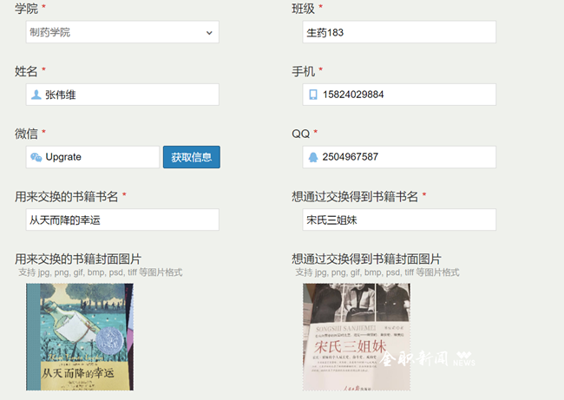Click the 手机 field with 15824029884
The height and width of the screenshot is (400, 564).
pos(399,95)
